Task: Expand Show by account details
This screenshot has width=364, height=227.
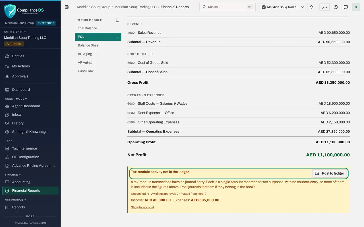Action: click(142, 207)
